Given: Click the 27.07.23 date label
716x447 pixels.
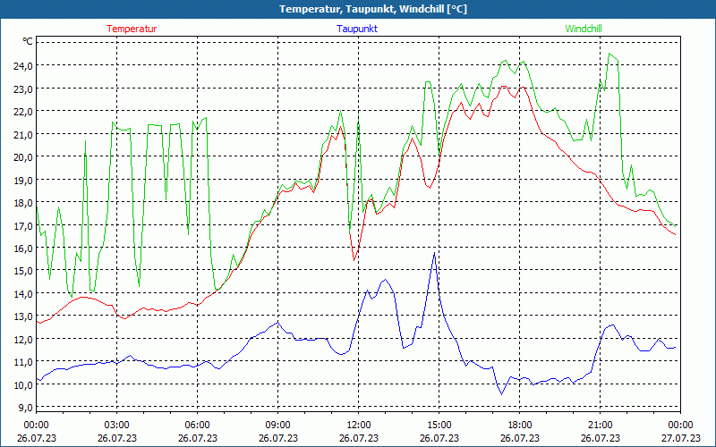Looking at the screenshot, I should point(680,438).
